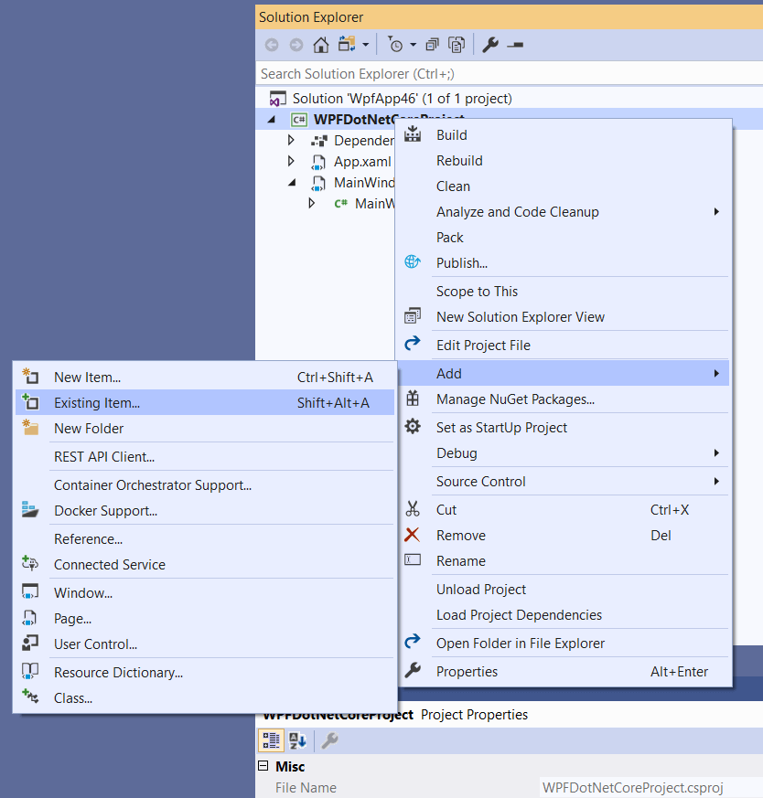Select the Categorized view icon in Properties panel
Viewport: 763px width, 798px height.
pyautogui.click(x=272, y=740)
